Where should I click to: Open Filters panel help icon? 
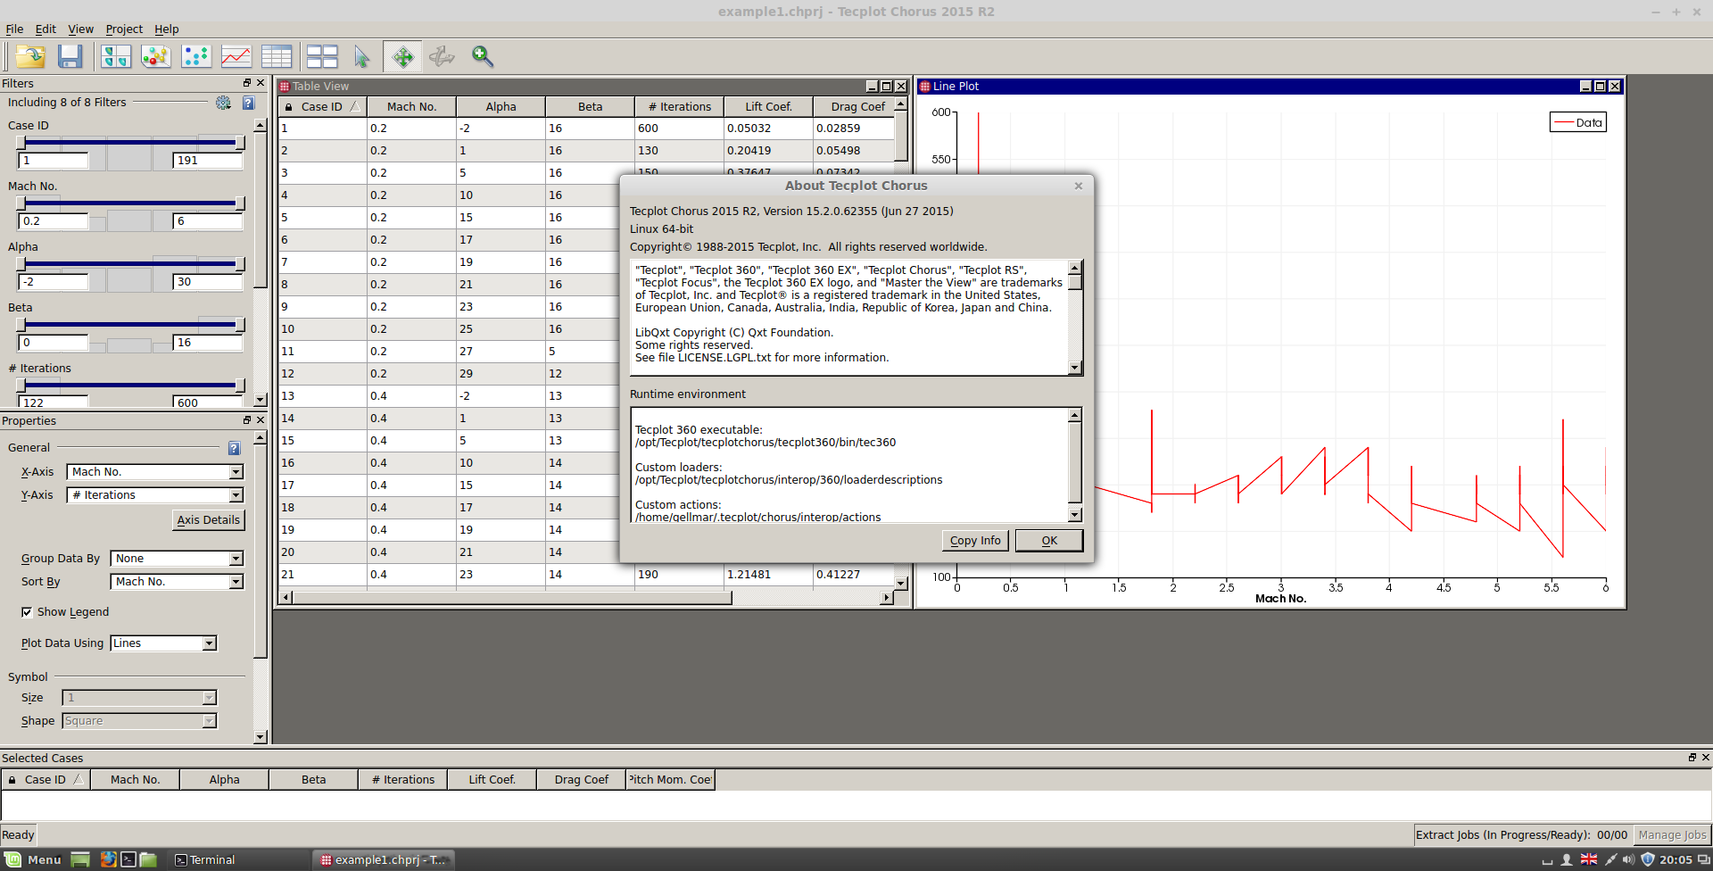click(249, 103)
